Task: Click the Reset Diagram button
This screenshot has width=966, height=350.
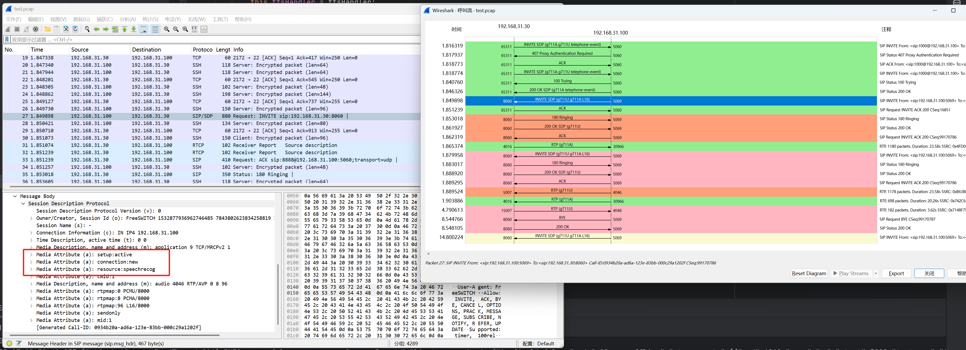Action: (x=809, y=274)
